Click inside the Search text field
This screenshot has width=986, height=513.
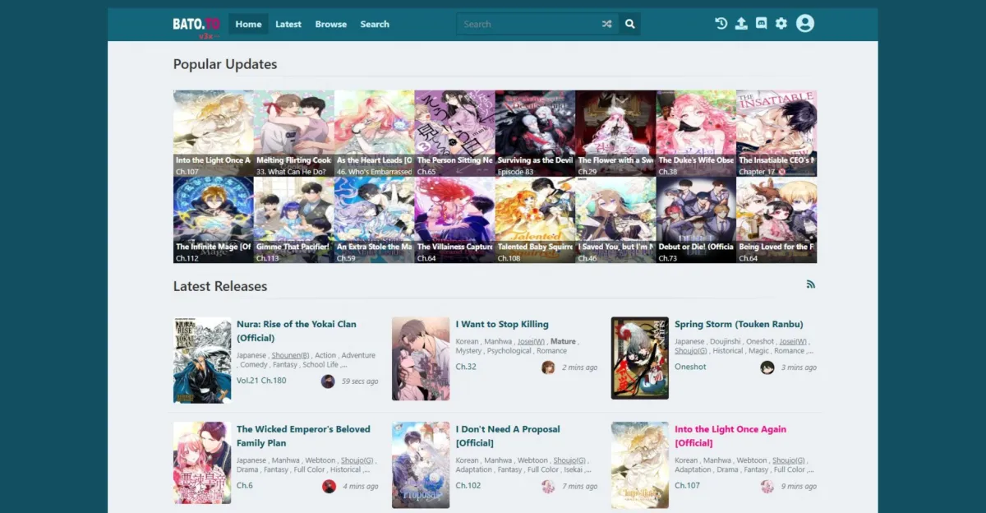coord(526,25)
